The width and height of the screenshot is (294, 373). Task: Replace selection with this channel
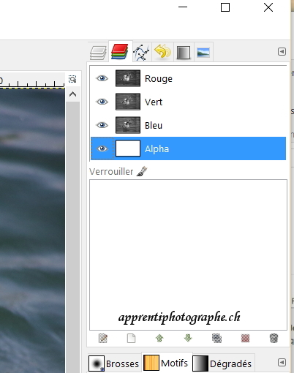point(245,338)
